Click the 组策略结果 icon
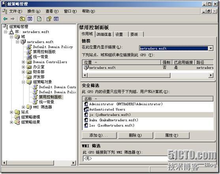The image size is (220, 174). click(x=17, y=122)
